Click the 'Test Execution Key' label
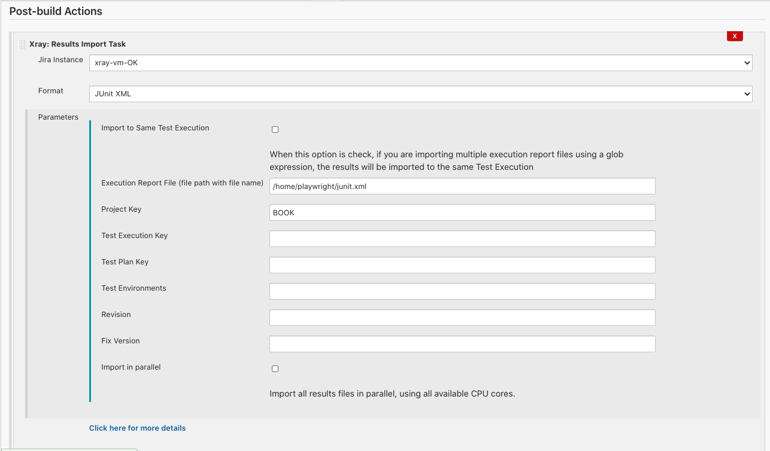770x451 pixels. click(134, 236)
